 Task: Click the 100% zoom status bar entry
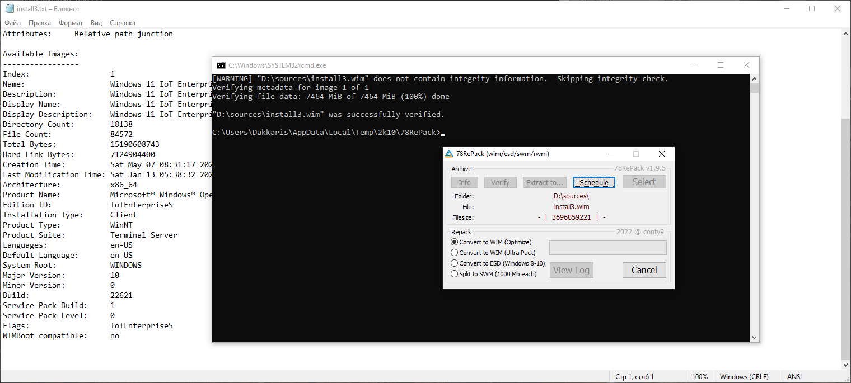coord(700,377)
